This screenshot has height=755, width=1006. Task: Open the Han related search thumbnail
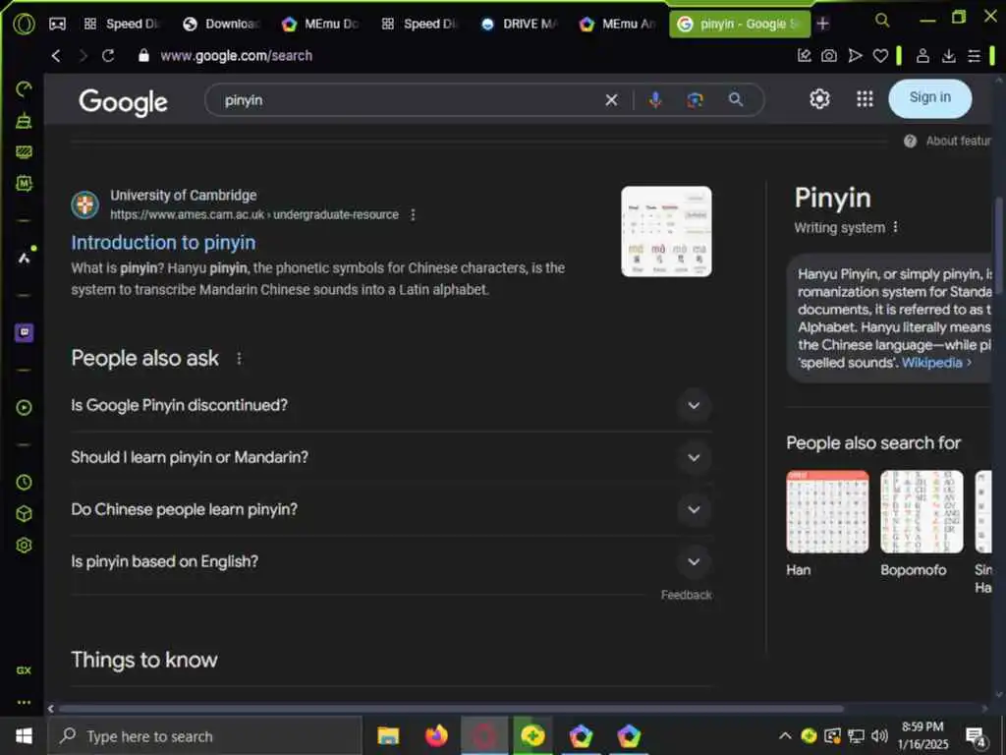(x=827, y=511)
